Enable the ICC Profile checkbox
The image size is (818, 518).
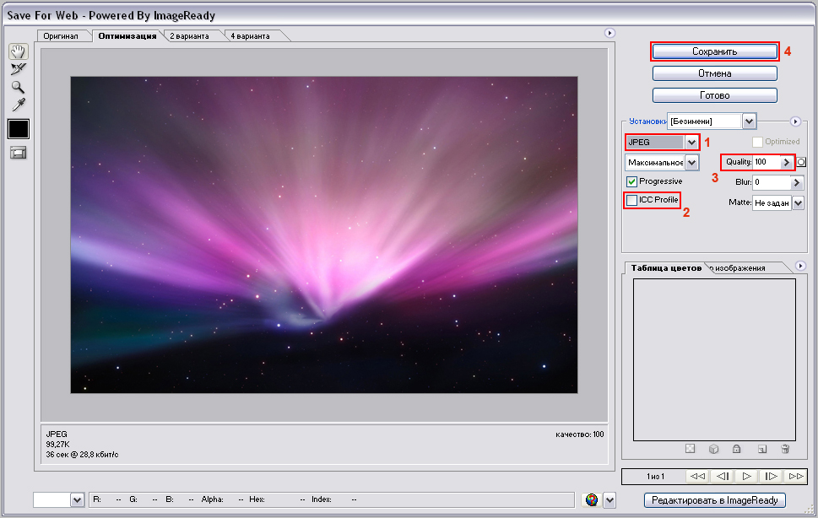point(631,200)
